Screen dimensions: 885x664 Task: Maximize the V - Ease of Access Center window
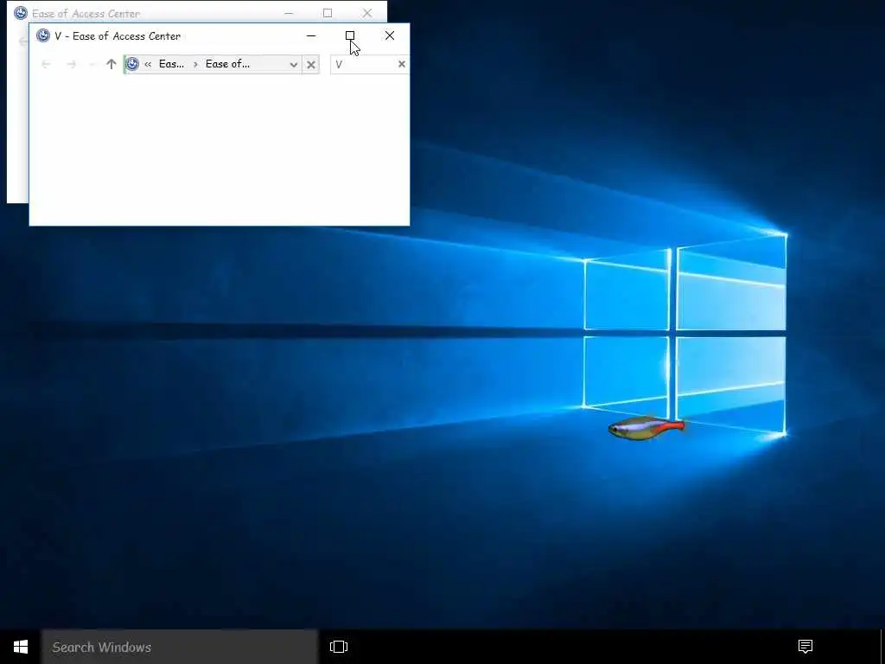coord(350,35)
